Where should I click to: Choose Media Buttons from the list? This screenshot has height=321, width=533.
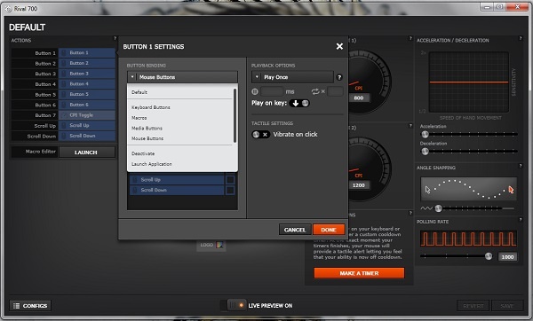pos(147,129)
